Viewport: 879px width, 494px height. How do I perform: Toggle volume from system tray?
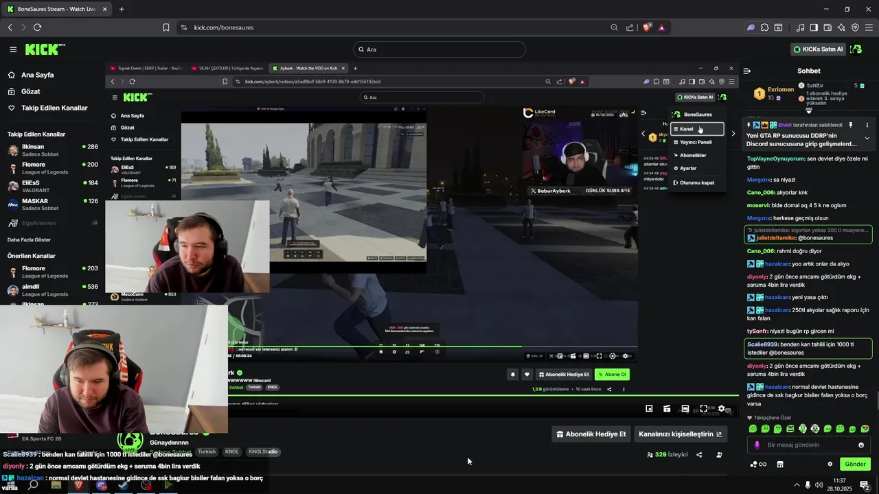[819, 485]
